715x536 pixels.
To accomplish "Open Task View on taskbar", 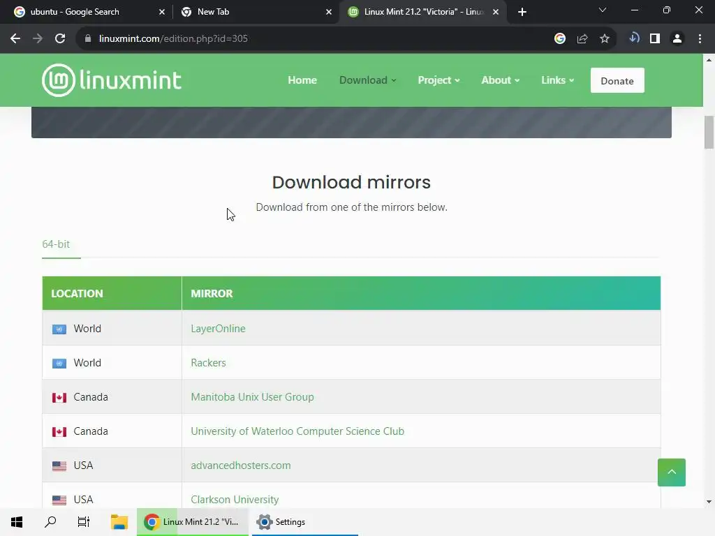I will point(84,522).
